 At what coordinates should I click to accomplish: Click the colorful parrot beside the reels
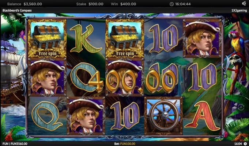tap(236, 42)
